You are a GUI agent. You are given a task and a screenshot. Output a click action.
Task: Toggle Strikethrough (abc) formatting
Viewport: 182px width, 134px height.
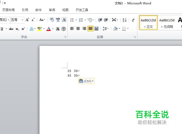point(11,29)
